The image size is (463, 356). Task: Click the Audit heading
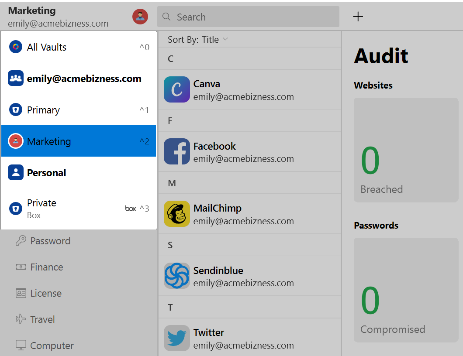tap(381, 56)
